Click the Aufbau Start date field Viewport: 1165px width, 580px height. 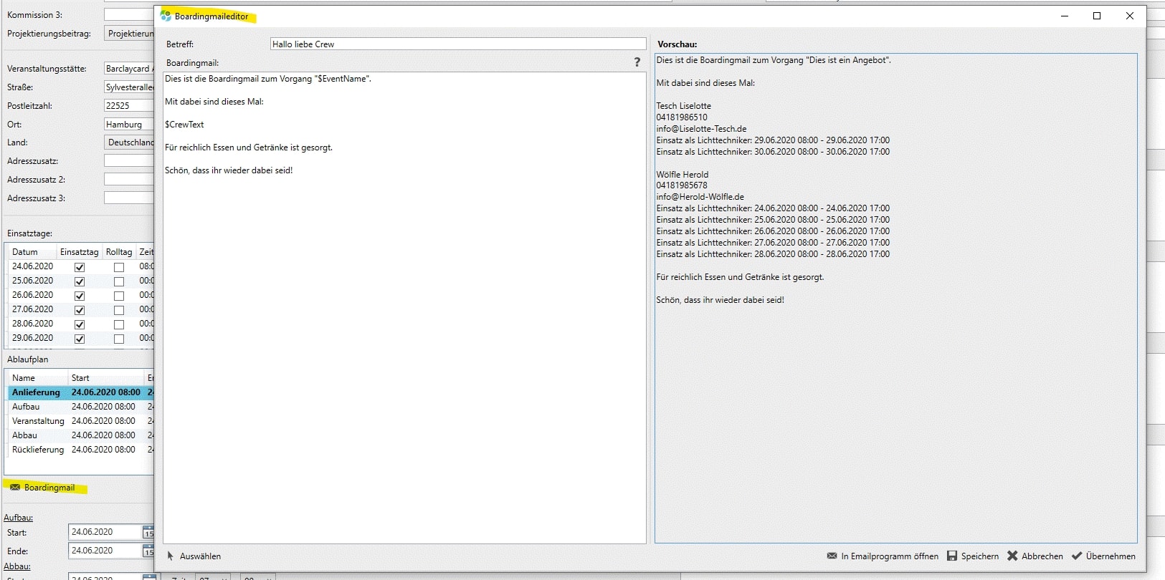[x=105, y=532]
